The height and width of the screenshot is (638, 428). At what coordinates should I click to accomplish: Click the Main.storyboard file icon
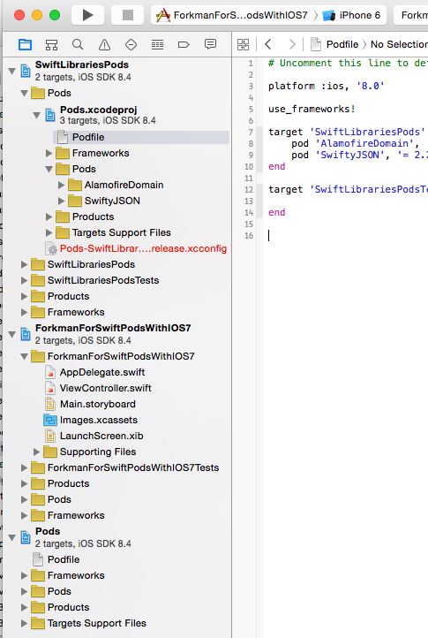click(x=50, y=404)
